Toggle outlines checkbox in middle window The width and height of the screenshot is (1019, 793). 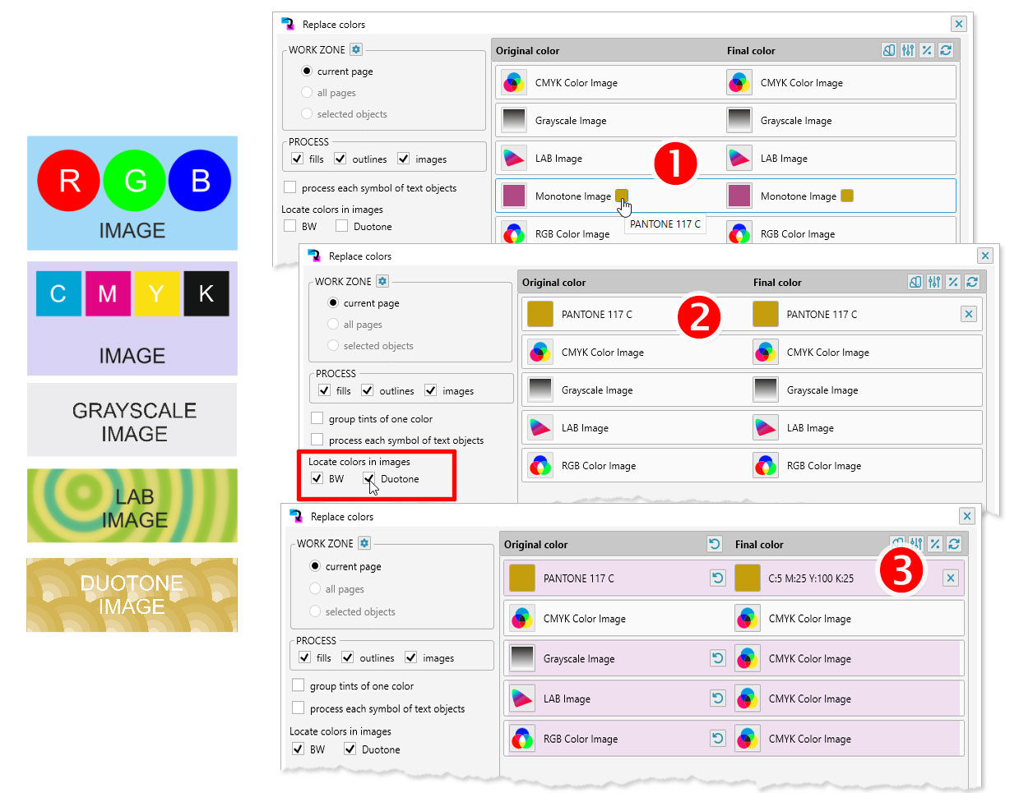368,390
